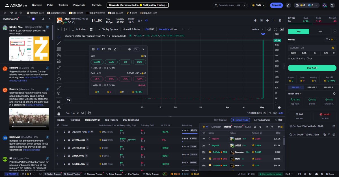Open the Discord icon in status bar
339x177 pixels.
coord(316,174)
